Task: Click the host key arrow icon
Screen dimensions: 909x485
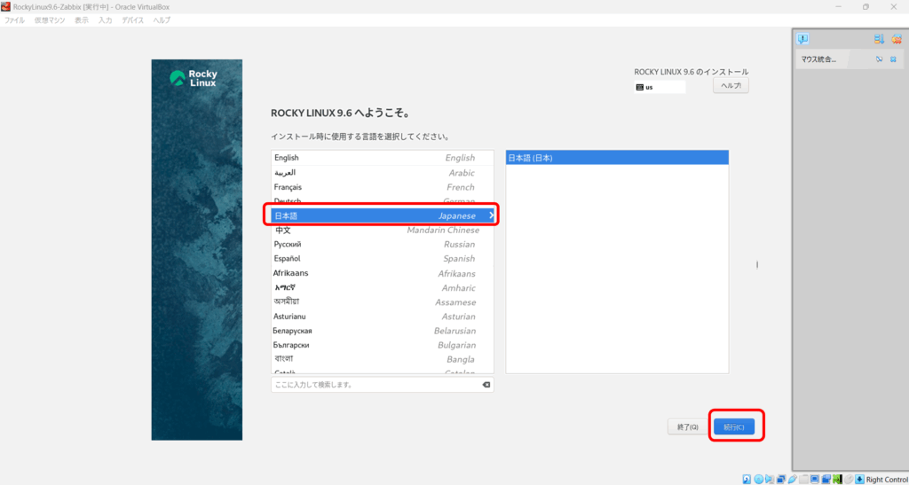Action: [859, 479]
